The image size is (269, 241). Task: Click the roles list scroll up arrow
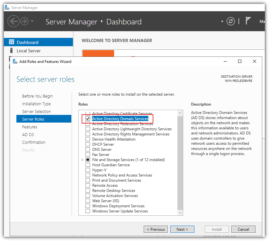[x=180, y=113]
